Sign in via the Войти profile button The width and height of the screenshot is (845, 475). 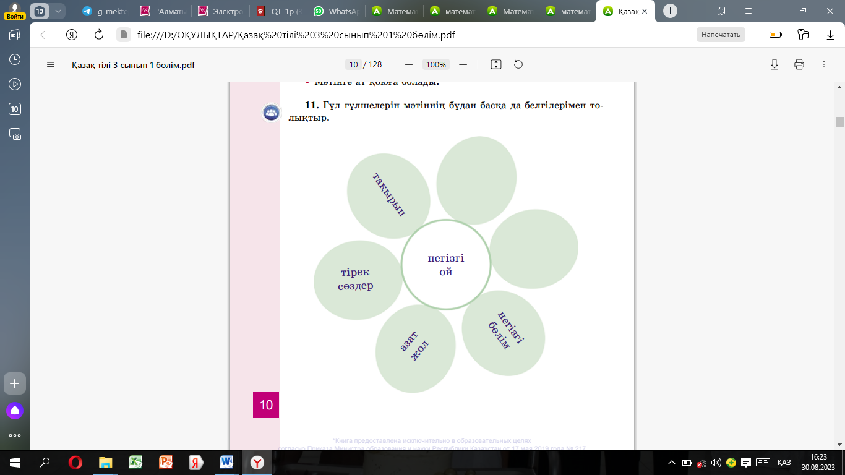point(15,12)
